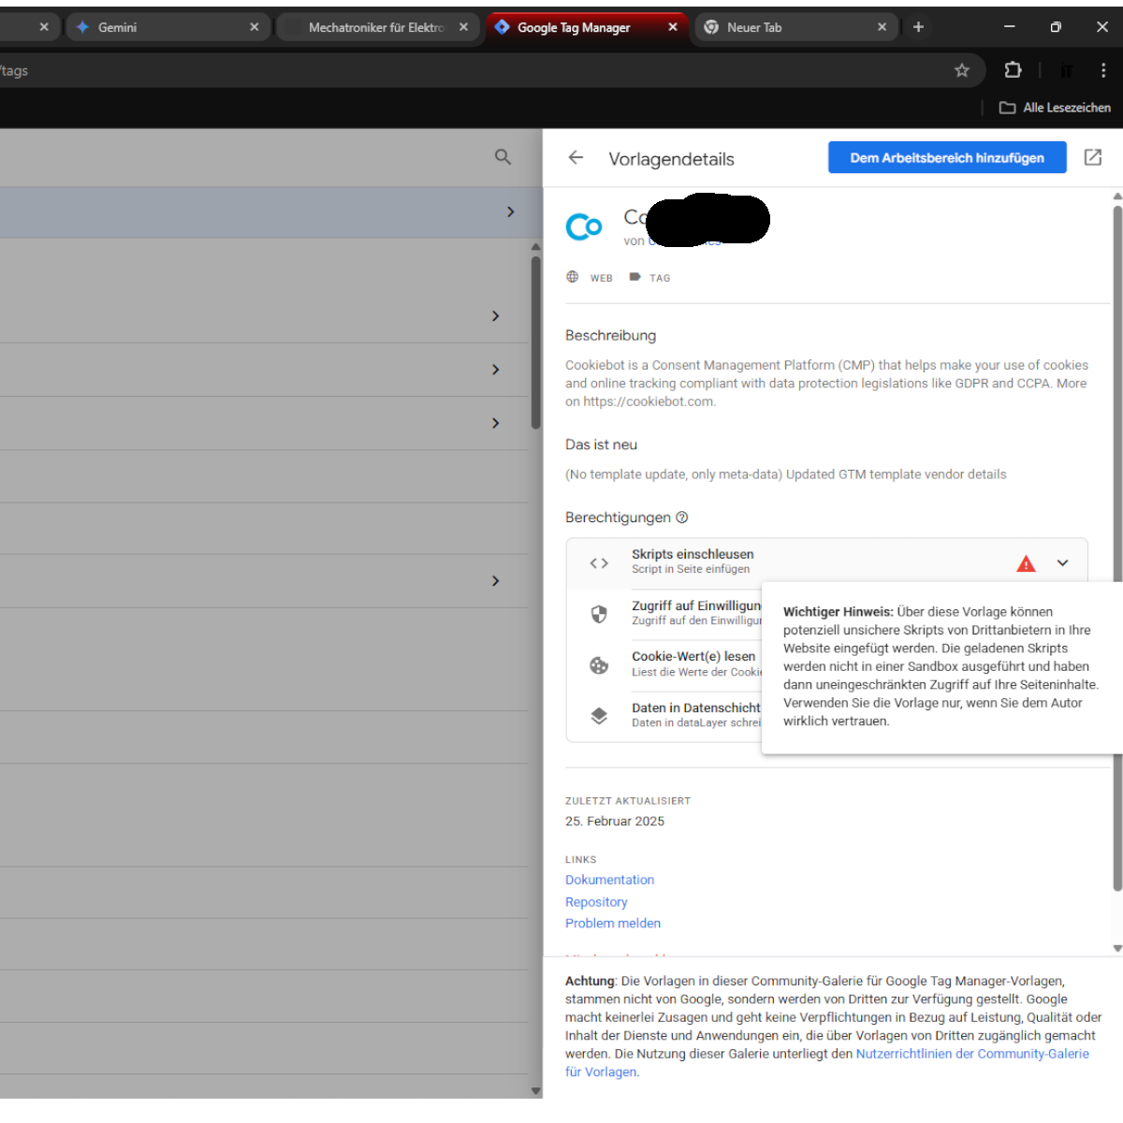Click the cookie icon for Cookie-Wert(e) lesen
Viewport: 1123px width, 1123px height.
click(x=599, y=665)
